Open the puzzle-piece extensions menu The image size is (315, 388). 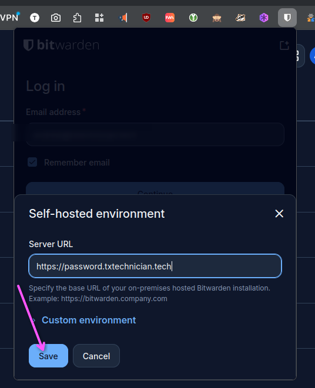(77, 18)
